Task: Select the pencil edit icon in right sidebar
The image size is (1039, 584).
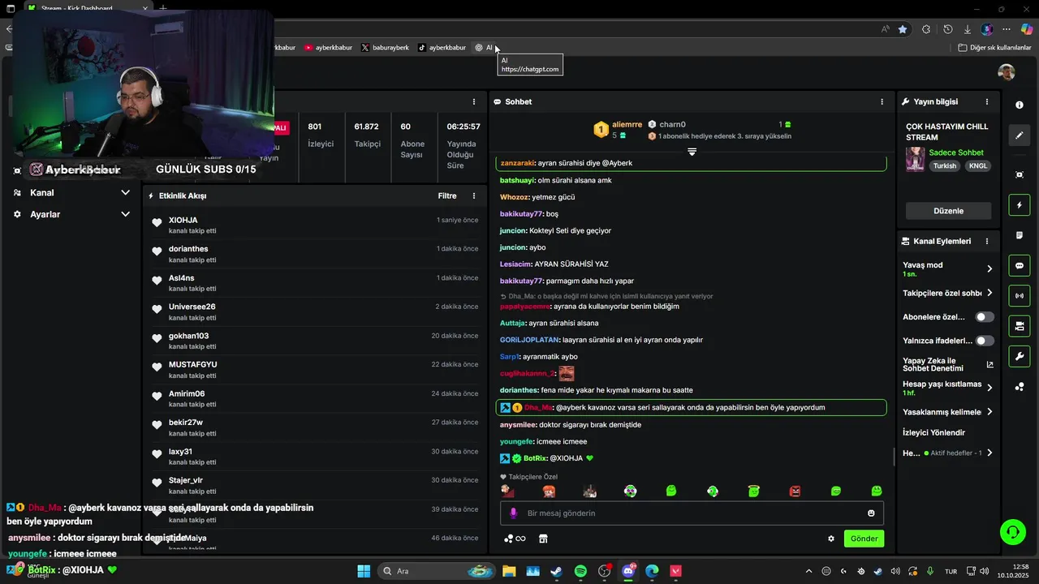Action: 1020,135
